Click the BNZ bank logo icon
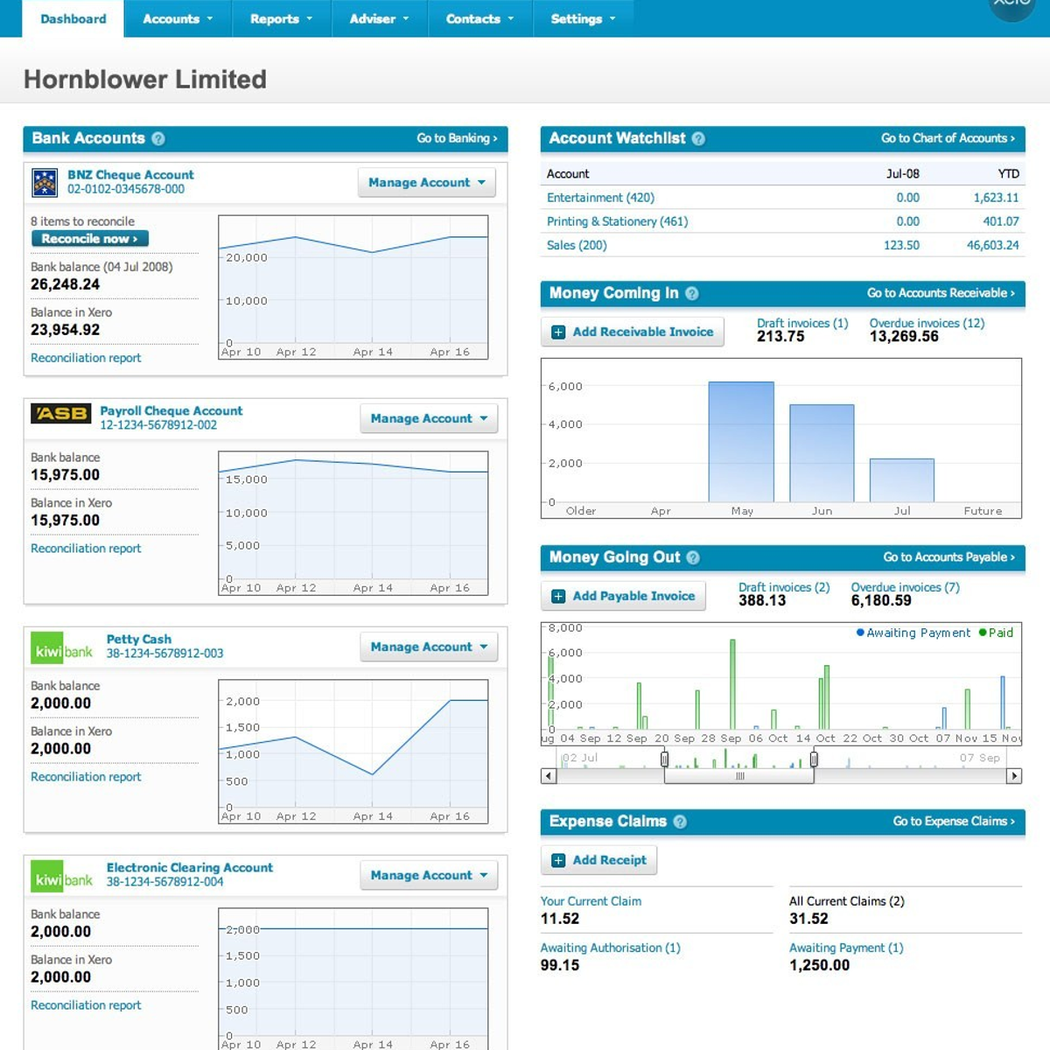Image resolution: width=1050 pixels, height=1050 pixels. click(x=45, y=182)
